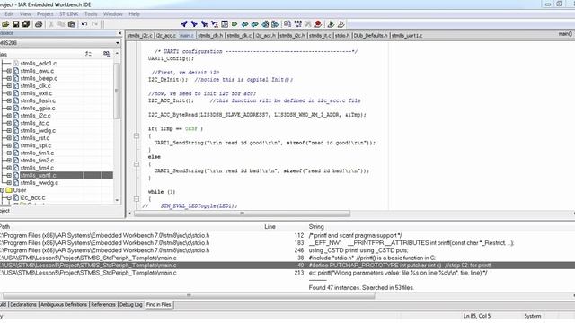Click the Make build icon
Viewport: 575px width, 323px height.
(x=297, y=24)
